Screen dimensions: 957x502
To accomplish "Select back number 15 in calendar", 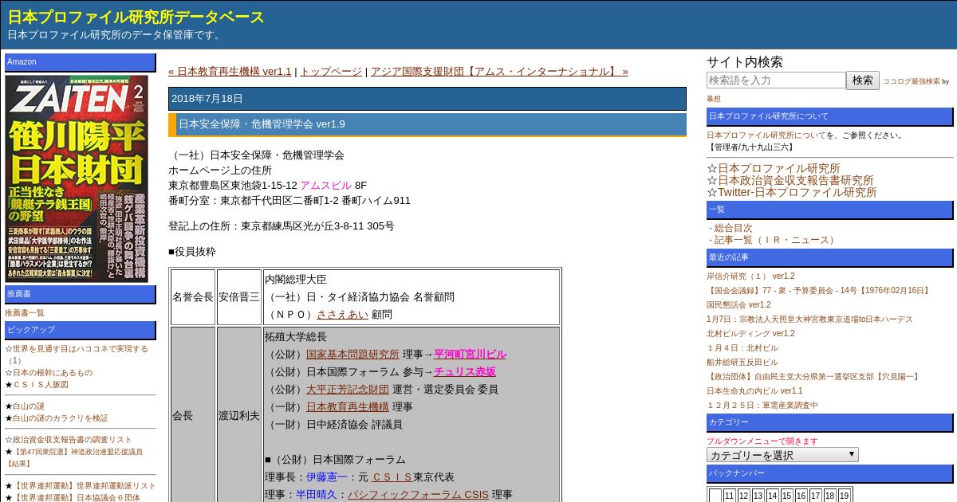I will (x=786, y=496).
